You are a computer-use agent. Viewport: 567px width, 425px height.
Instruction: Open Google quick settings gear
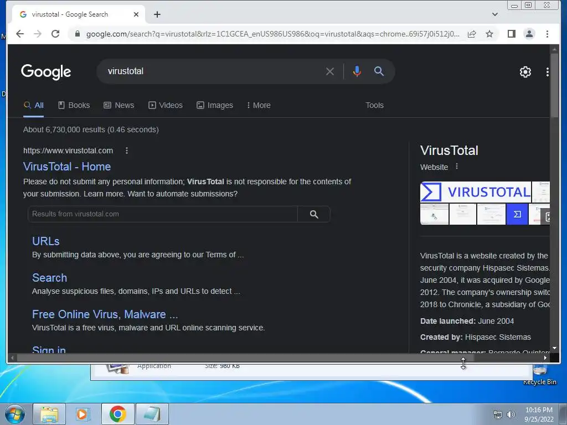[x=525, y=72]
